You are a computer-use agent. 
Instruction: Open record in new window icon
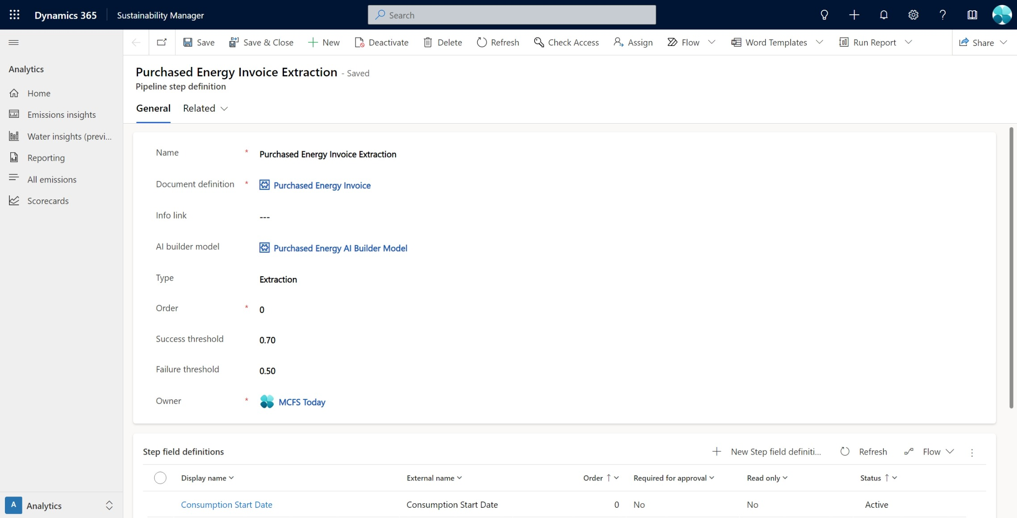click(162, 42)
